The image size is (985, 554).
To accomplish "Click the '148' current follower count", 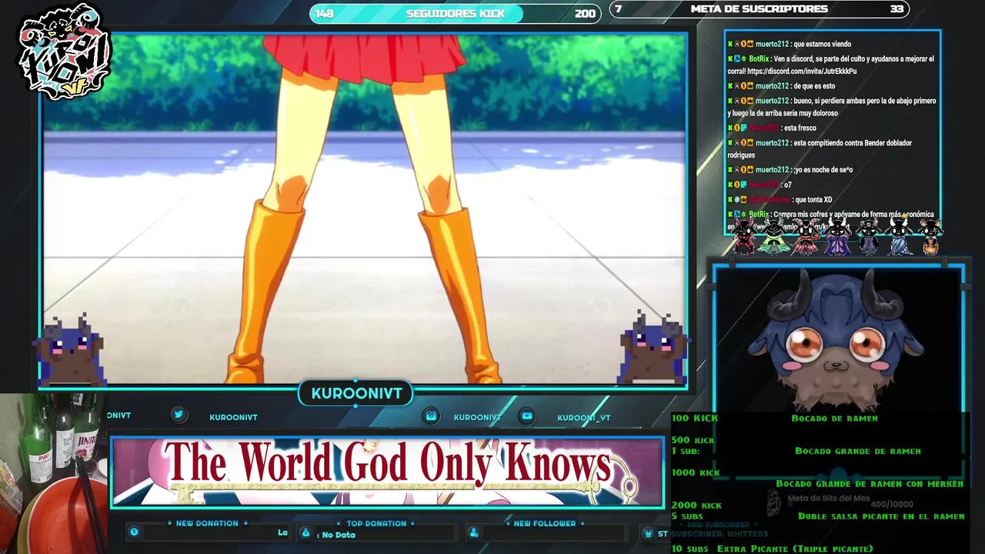I will 325,13.
